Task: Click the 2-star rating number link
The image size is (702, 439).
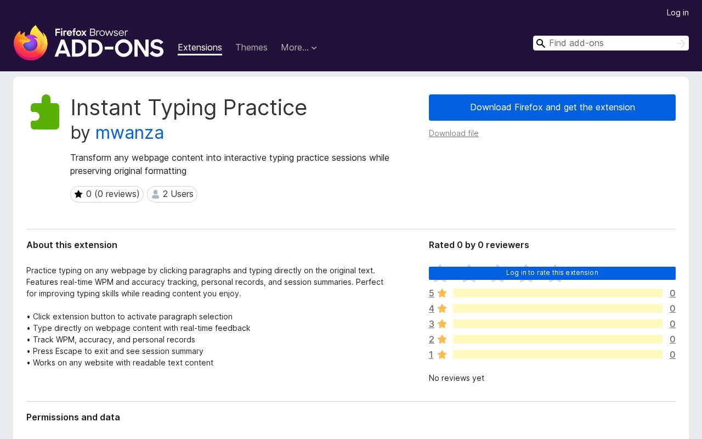Action: point(431,339)
